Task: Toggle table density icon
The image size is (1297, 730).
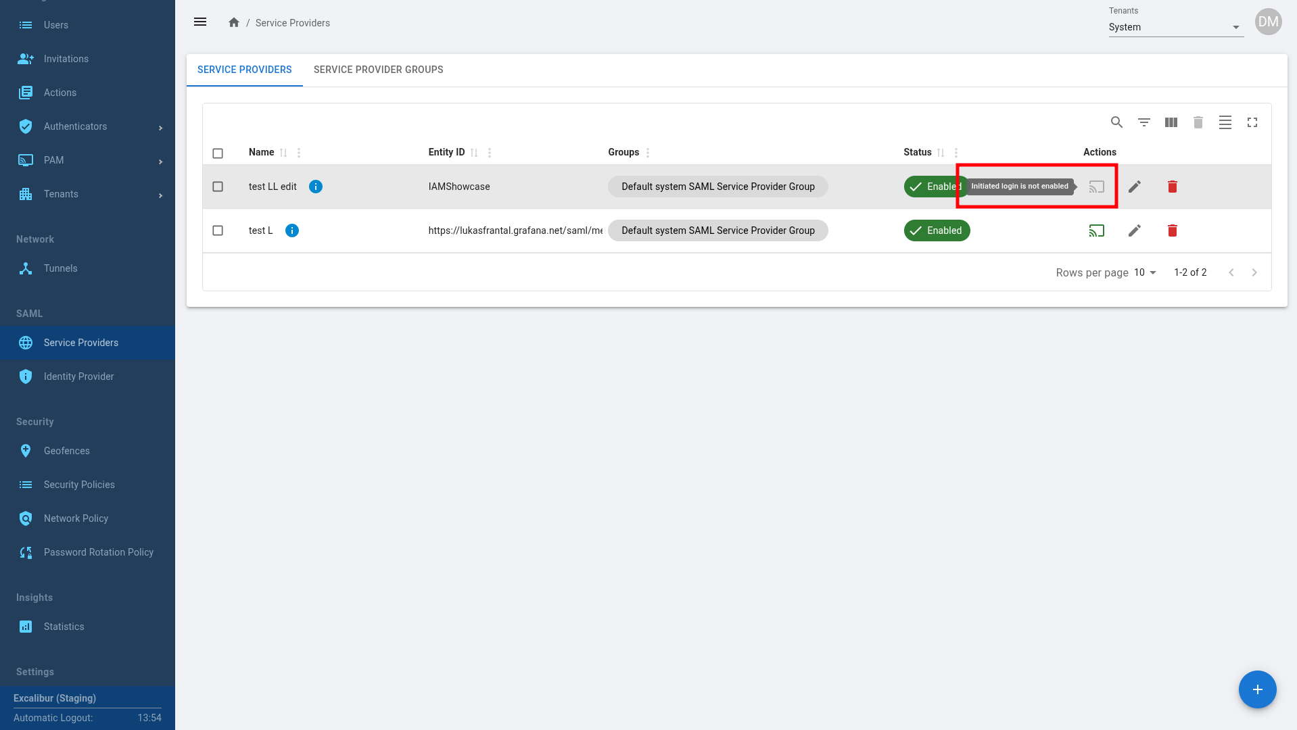Action: (x=1225, y=122)
